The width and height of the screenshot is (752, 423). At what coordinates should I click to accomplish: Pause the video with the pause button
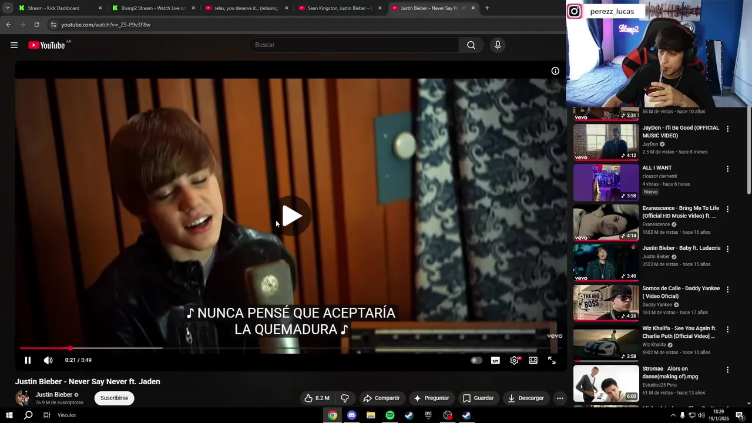point(28,360)
